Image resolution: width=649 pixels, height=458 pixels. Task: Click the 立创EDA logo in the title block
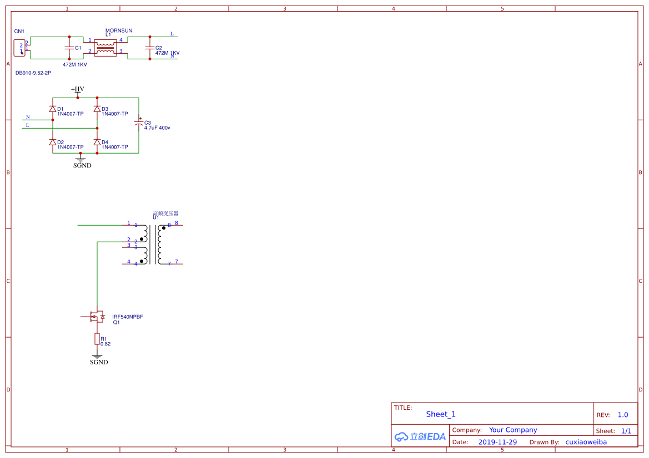click(x=420, y=436)
